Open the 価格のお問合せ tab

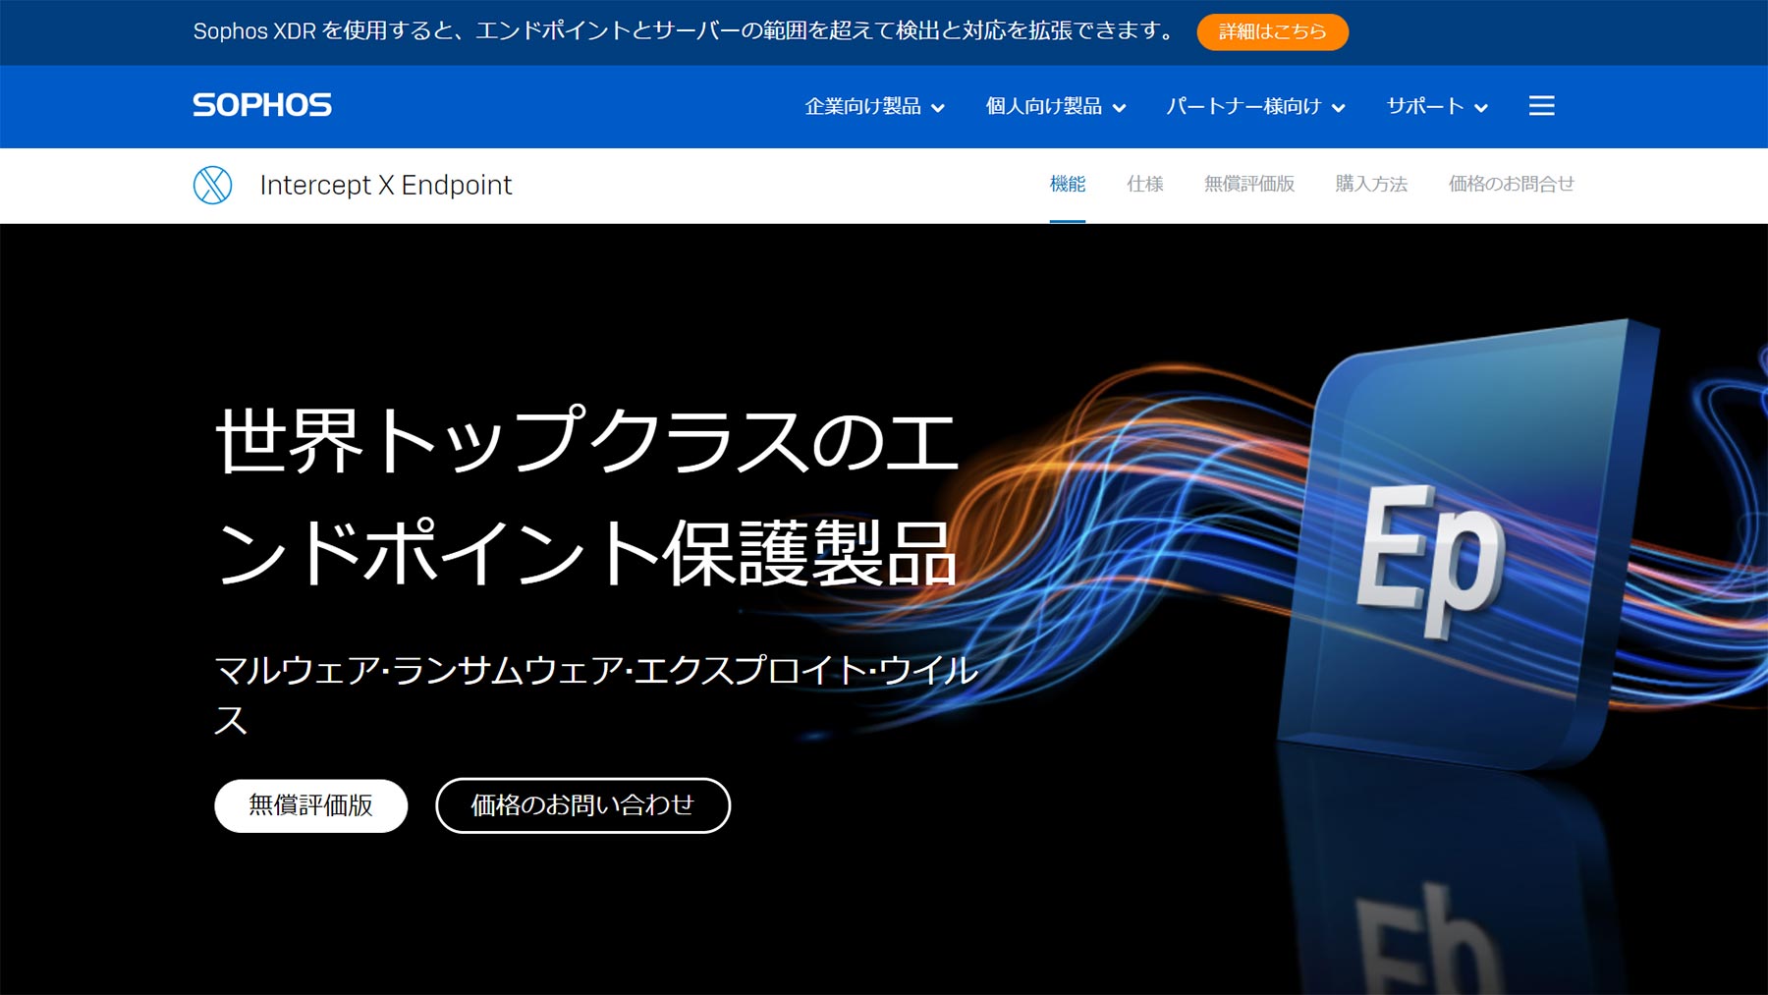click(1512, 184)
